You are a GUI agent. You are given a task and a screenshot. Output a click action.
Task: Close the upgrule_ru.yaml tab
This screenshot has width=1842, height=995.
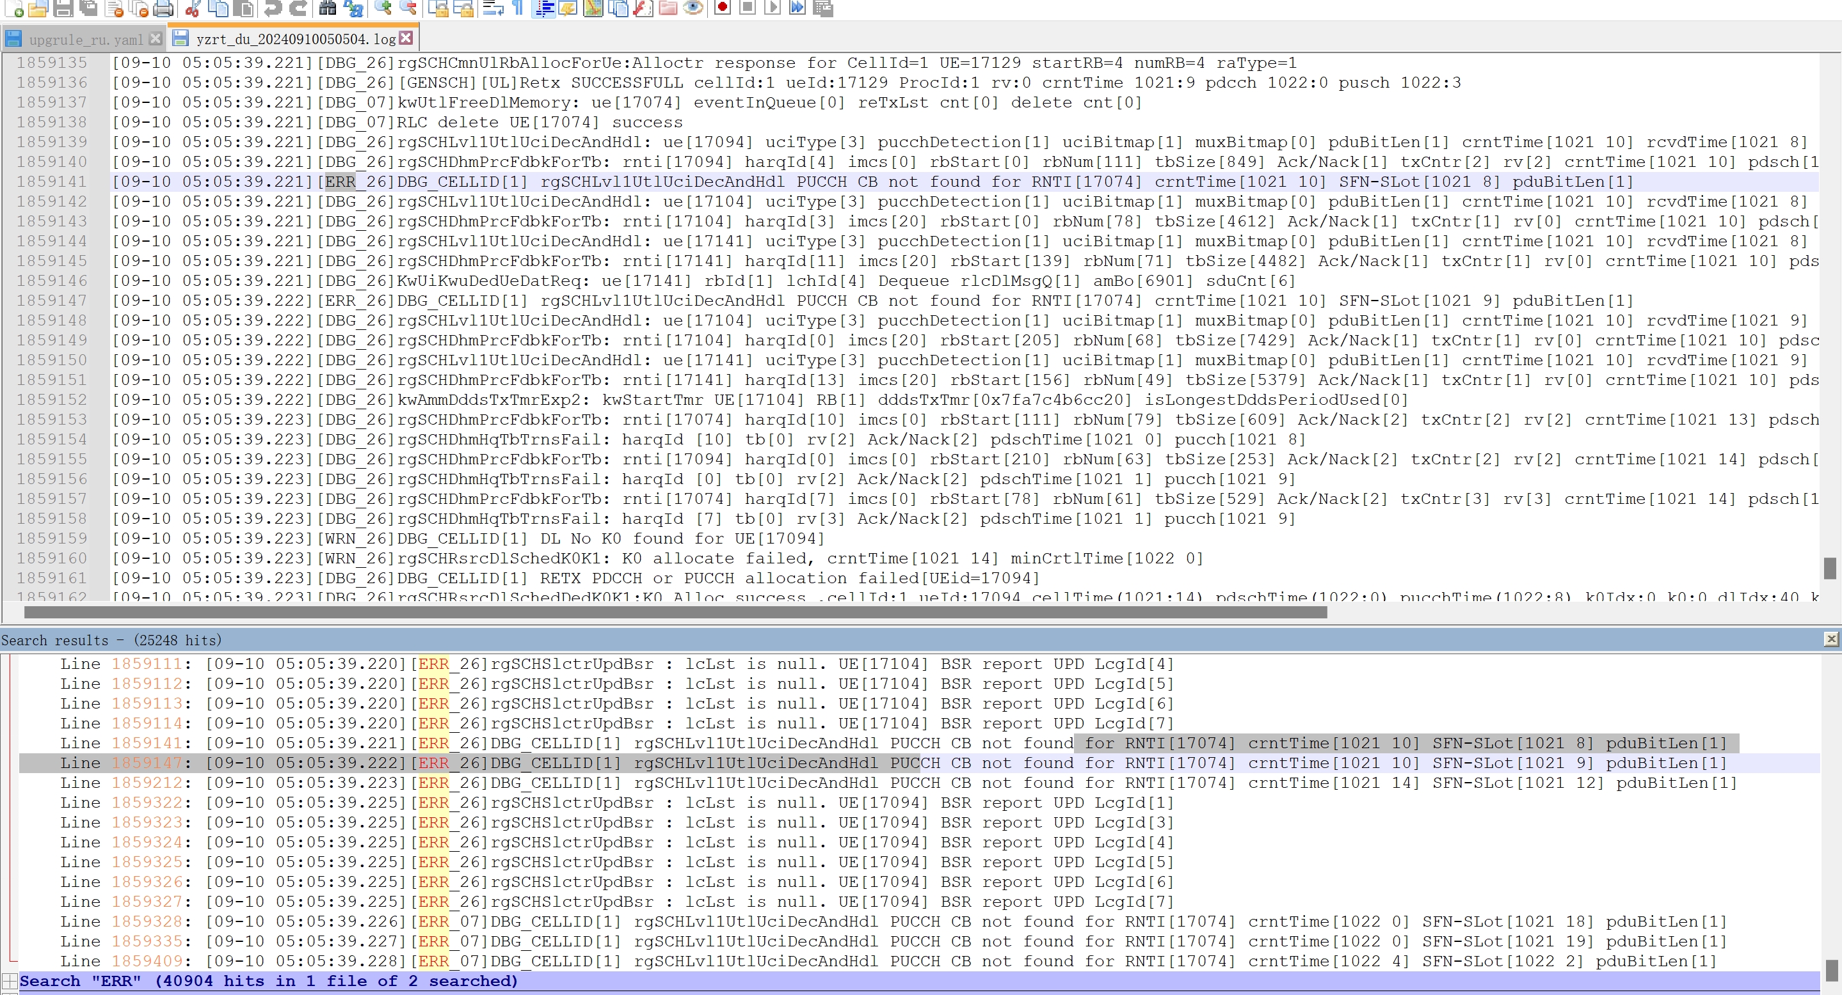[155, 38]
